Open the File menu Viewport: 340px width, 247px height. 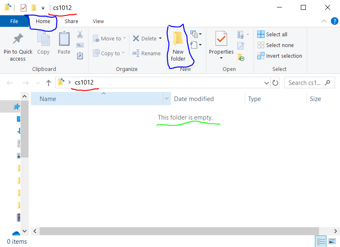pyautogui.click(x=14, y=21)
